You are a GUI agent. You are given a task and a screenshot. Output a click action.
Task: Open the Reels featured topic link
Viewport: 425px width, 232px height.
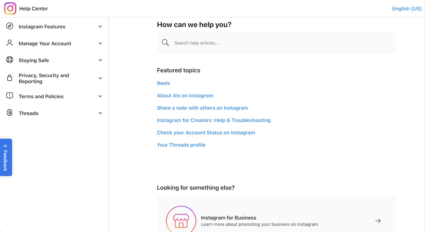pos(163,83)
